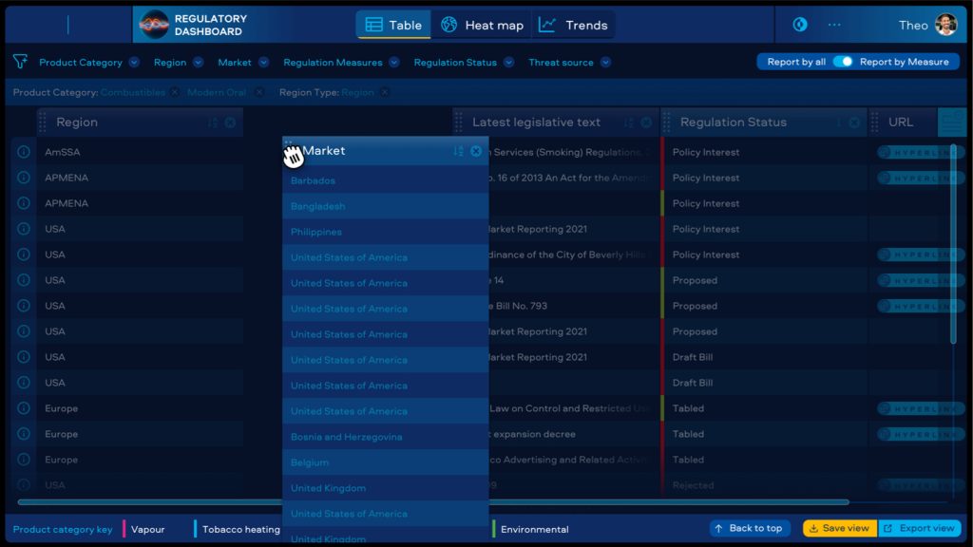This screenshot has width=973, height=547.
Task: Click the horizontal scrollbar below the table
Action: click(433, 501)
